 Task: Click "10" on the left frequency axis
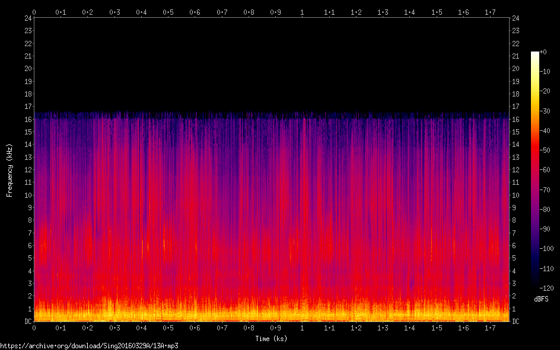(x=28, y=195)
